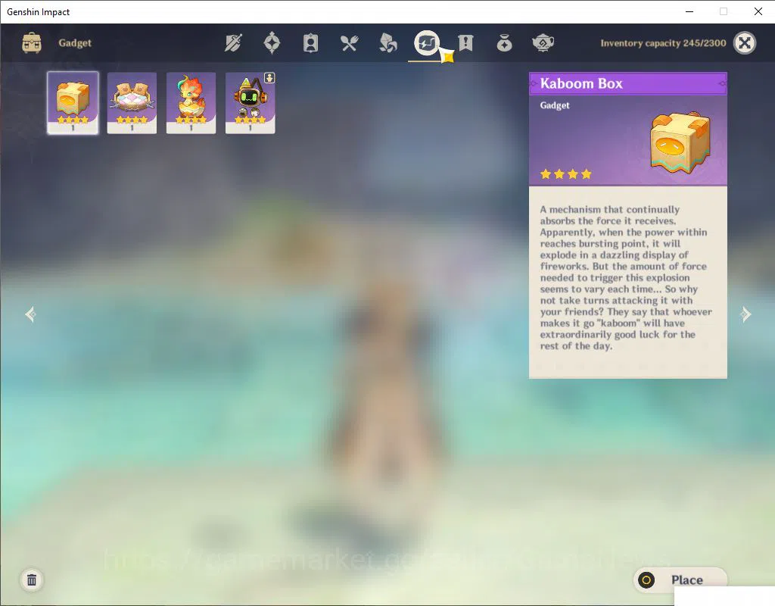Viewport: 775px width, 606px height.
Task: Click the trash can delete icon
Action: point(32,579)
